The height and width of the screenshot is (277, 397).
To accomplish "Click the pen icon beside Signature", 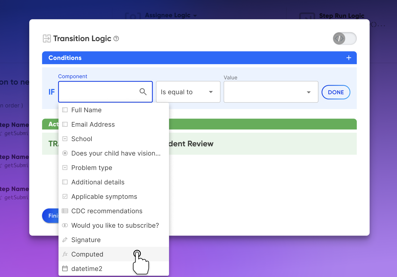I will click(65, 240).
